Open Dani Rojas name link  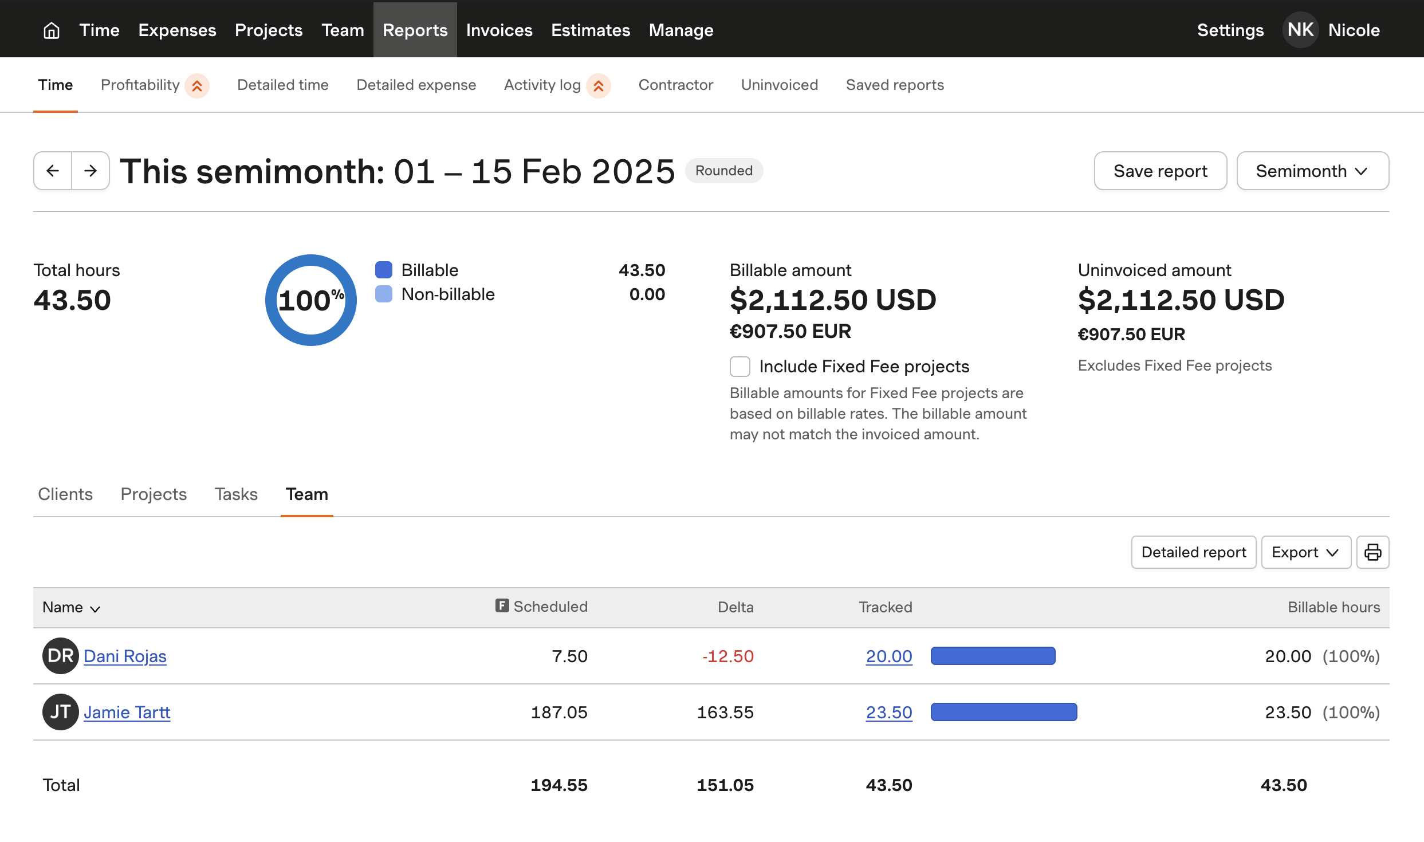pos(125,656)
